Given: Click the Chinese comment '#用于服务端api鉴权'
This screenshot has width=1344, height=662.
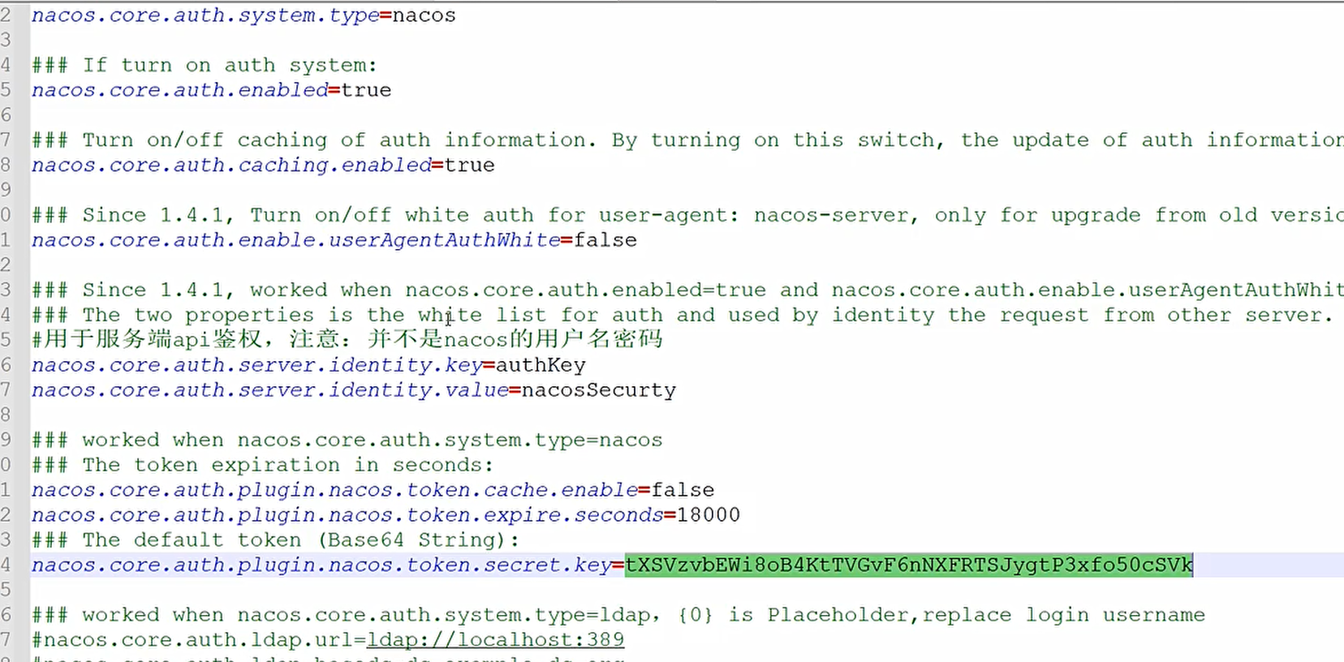Looking at the screenshot, I should (347, 339).
